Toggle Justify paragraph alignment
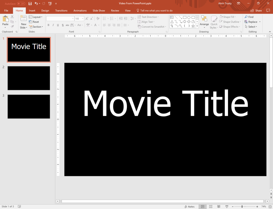Screen dimensions: 273x209 pyautogui.click(x=119, y=25)
